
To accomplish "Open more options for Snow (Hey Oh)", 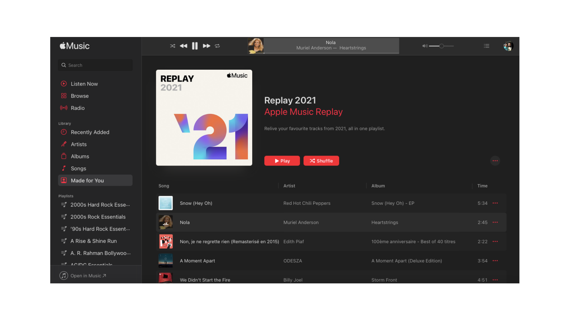I will [495, 203].
